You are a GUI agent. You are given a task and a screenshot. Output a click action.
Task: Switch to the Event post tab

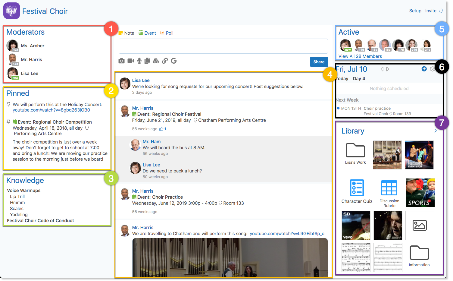click(x=147, y=33)
